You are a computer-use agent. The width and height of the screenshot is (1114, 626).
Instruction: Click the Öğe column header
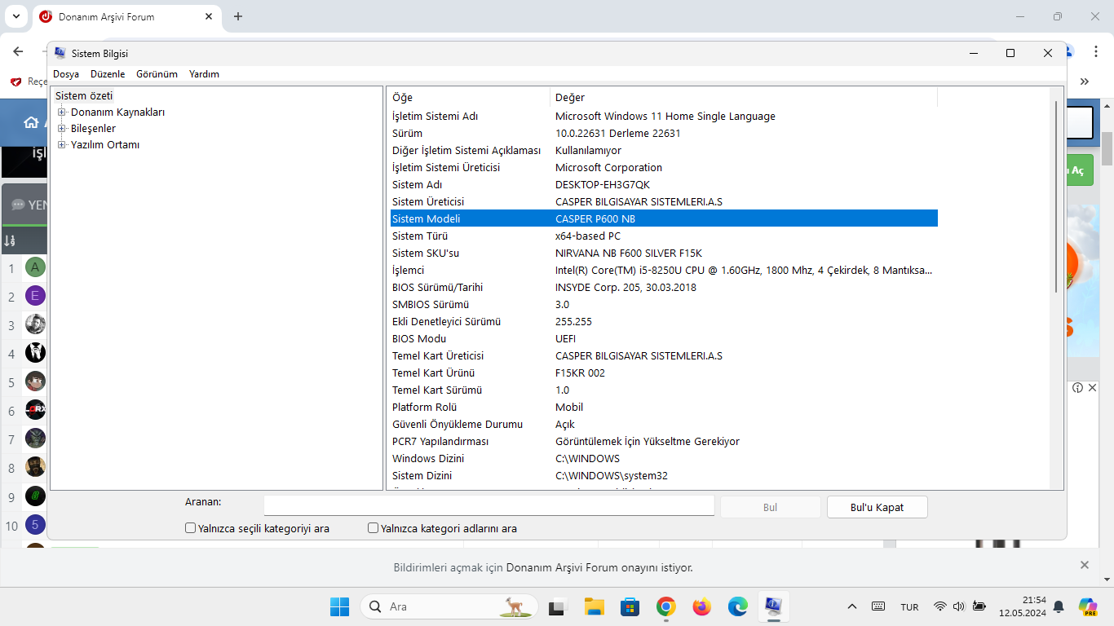pyautogui.click(x=469, y=97)
